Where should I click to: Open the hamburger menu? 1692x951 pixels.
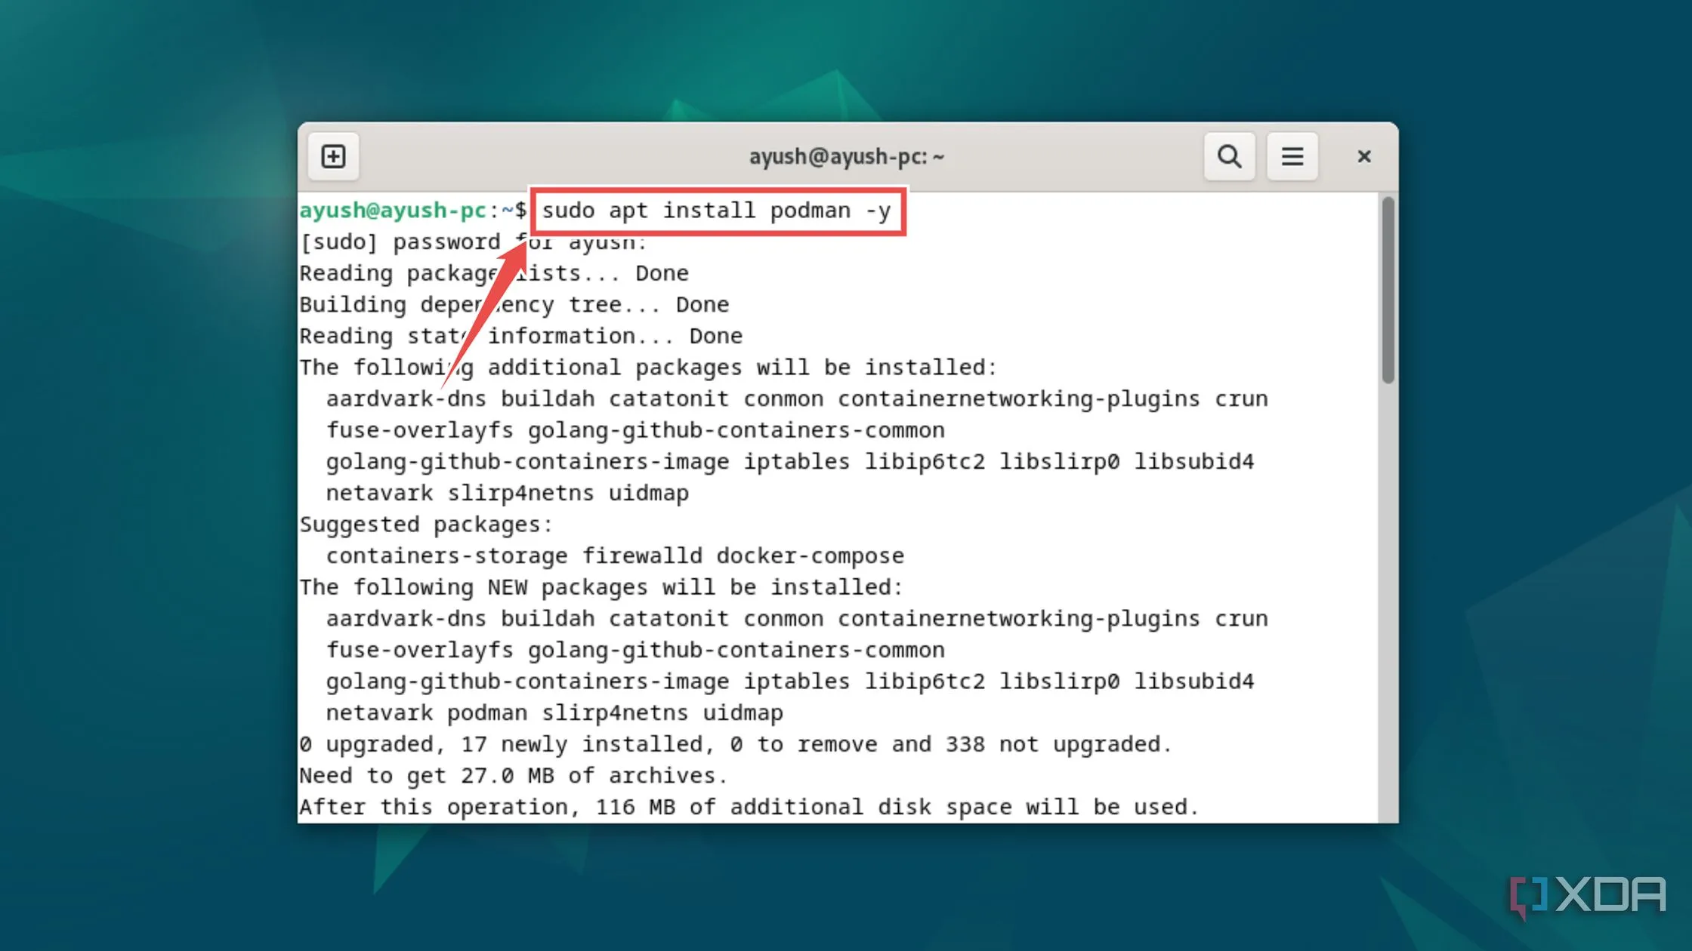click(x=1292, y=156)
